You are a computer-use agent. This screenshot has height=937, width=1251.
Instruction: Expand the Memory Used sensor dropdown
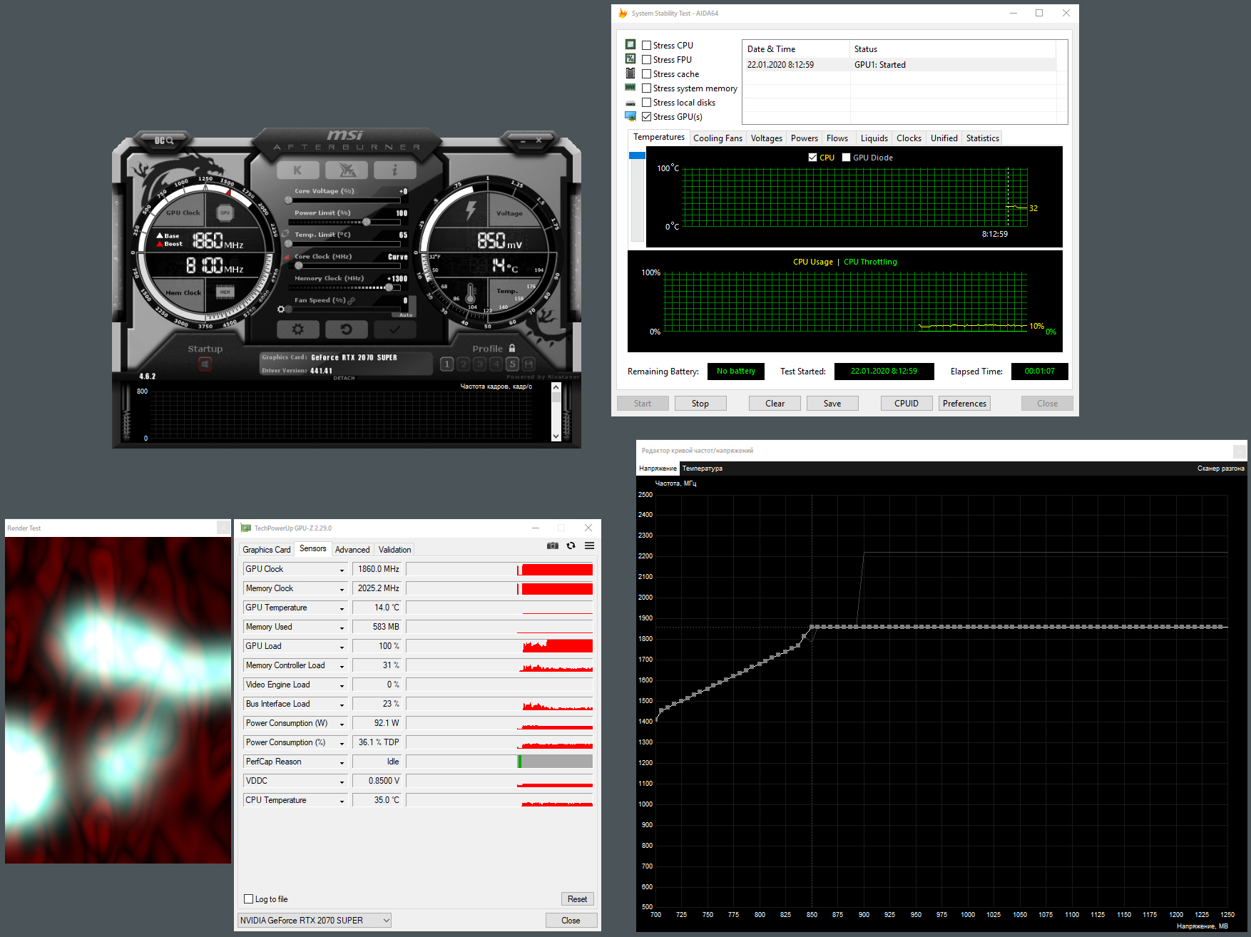click(342, 628)
